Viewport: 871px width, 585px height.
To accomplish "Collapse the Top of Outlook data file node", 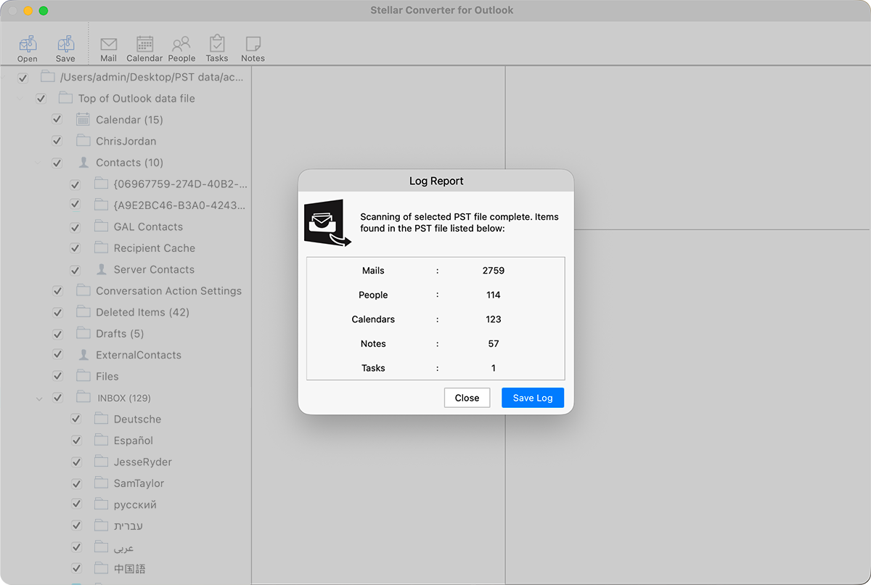I will tap(20, 99).
